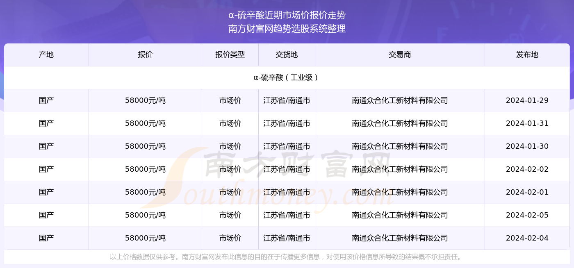Click 江苏省/南通市 in the 2024-01-31 row
Screen dimensions: 574x268
coord(287,123)
